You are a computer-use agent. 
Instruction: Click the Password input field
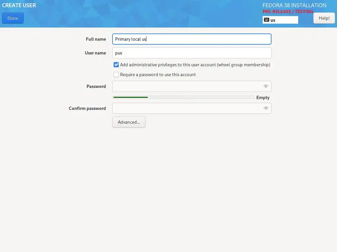(192, 86)
